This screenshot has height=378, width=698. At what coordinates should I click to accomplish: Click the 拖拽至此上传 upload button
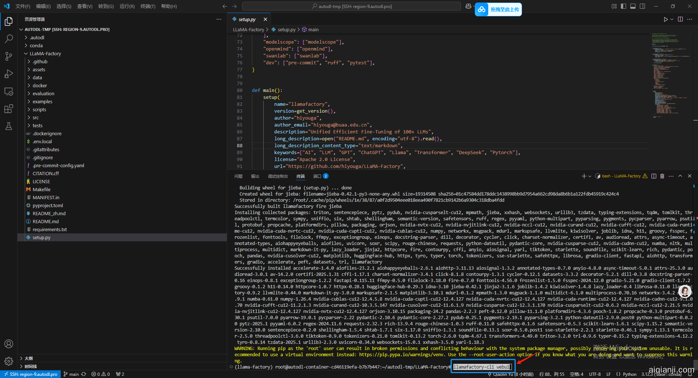click(498, 9)
